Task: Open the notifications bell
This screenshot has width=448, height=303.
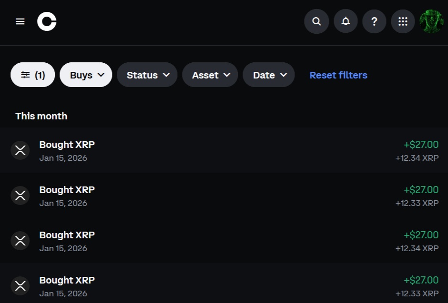Action: pyautogui.click(x=346, y=21)
